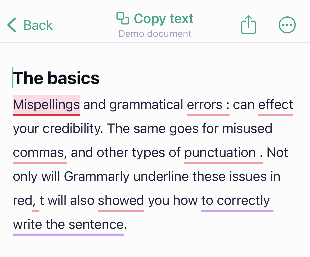
Task: Select the 'Demo document' subtitle text
Action: [x=155, y=33]
